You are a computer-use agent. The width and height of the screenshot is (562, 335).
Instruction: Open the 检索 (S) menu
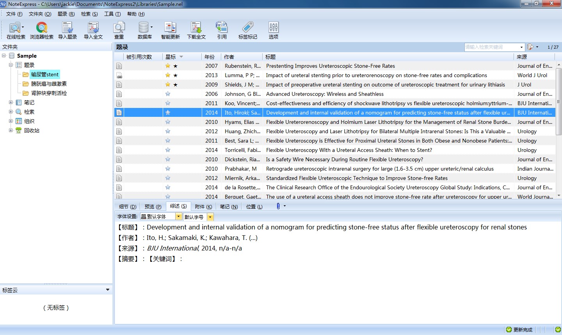(x=89, y=14)
